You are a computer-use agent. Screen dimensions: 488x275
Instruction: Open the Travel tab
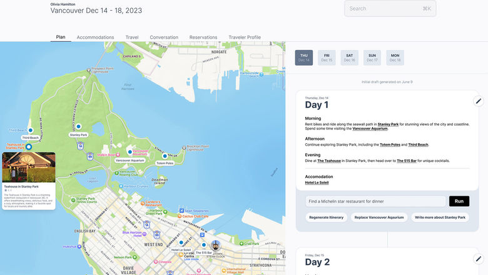point(132,37)
